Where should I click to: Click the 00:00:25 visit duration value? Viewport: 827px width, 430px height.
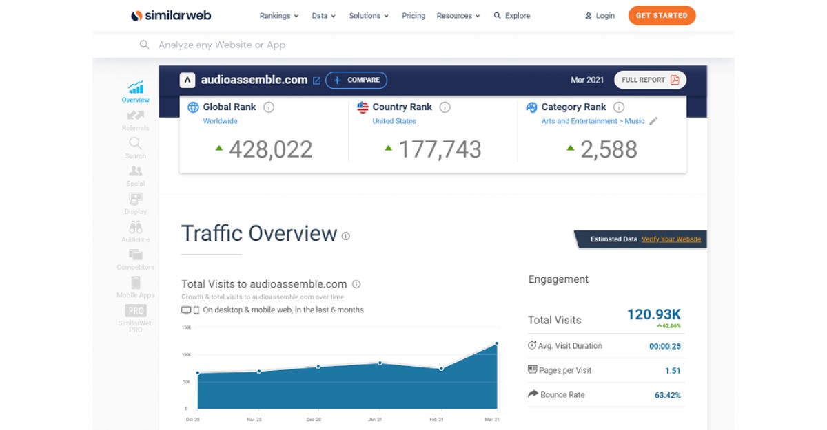click(x=665, y=346)
